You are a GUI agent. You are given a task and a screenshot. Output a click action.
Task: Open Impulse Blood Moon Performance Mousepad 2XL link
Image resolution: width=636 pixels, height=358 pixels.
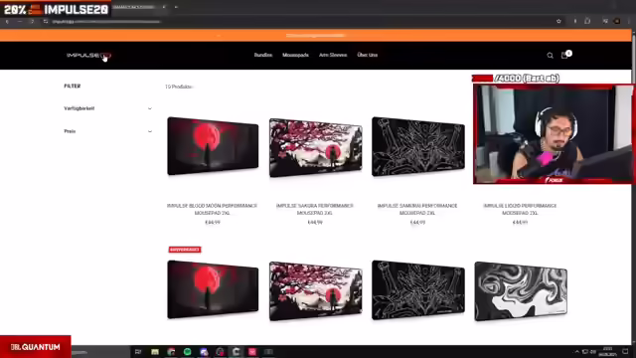pos(212,209)
